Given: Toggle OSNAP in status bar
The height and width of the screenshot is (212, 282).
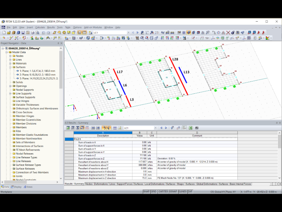Looking at the screenshot, I should (173, 192).
